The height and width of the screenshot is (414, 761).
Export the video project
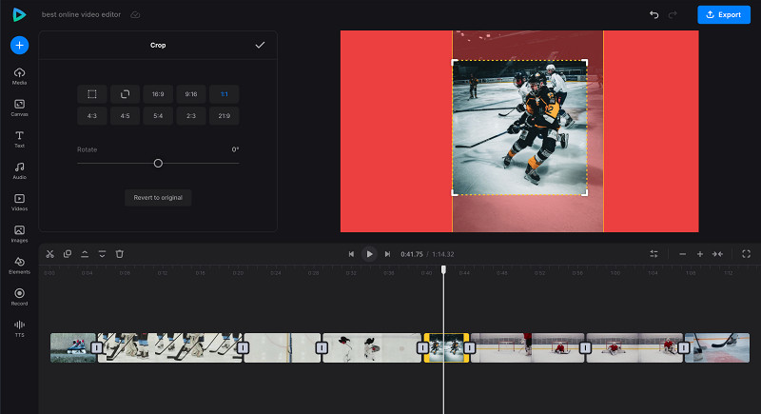[724, 14]
